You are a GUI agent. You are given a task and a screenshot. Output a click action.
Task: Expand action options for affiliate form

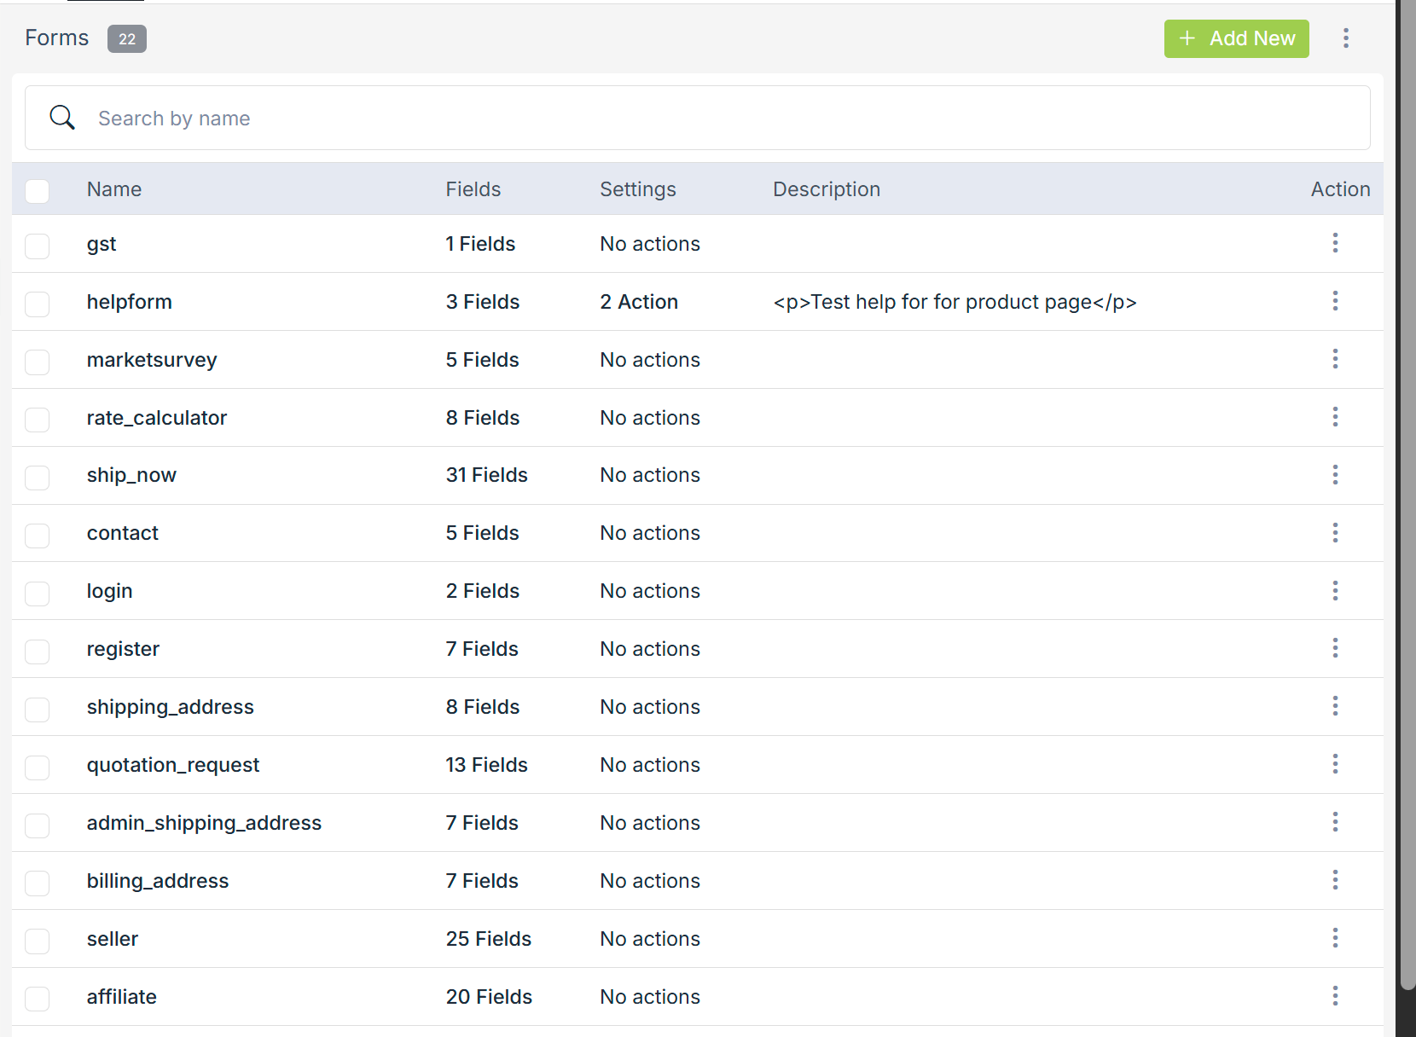click(1335, 996)
